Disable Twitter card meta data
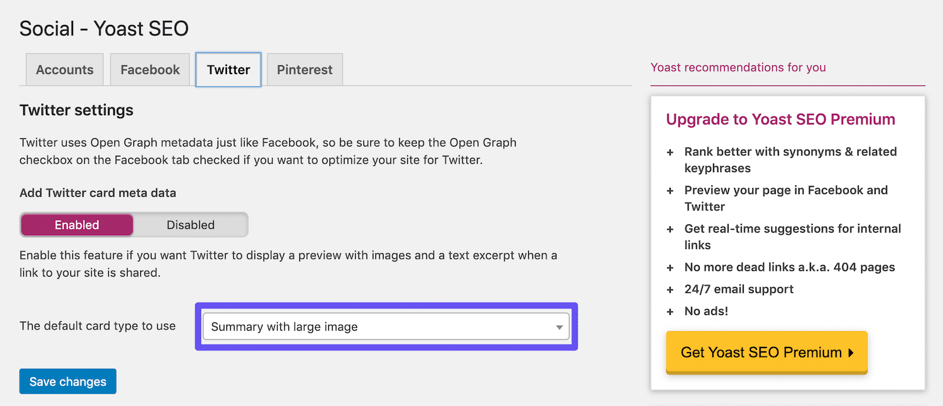 pyautogui.click(x=190, y=224)
